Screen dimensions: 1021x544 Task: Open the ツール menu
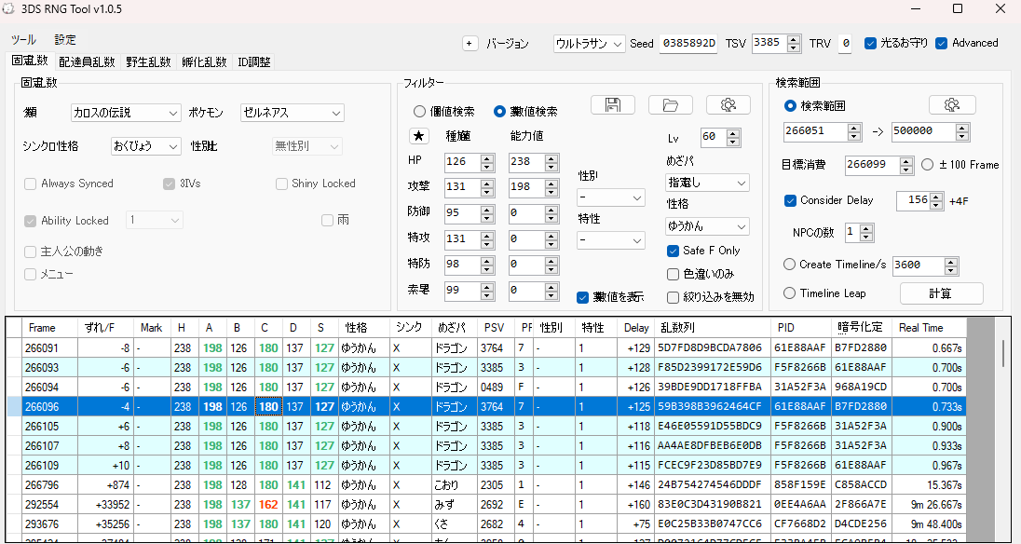pos(23,40)
